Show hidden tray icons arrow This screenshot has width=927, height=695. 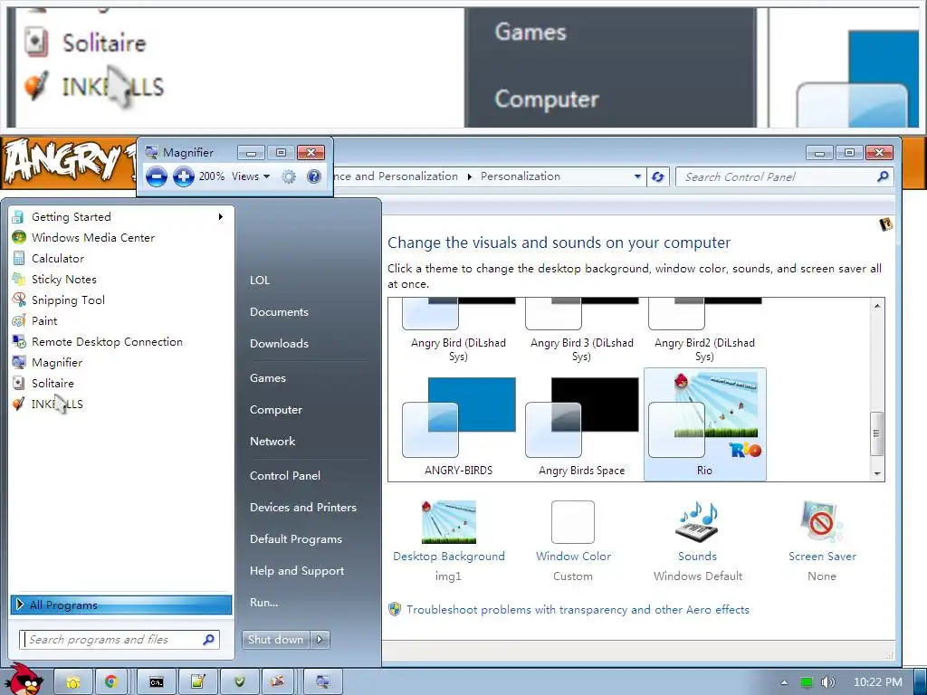tap(784, 682)
